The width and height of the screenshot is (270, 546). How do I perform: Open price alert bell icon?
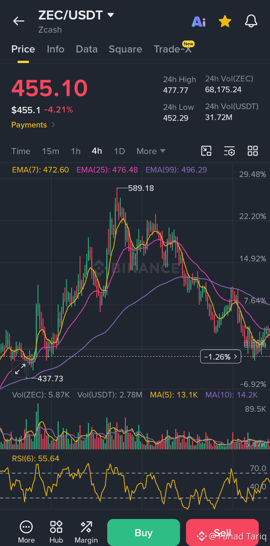tap(251, 21)
